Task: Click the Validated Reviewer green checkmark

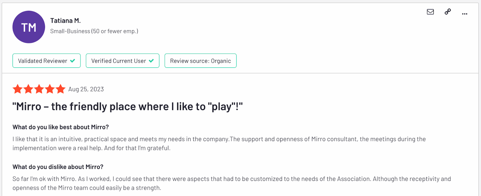Action: pos(72,61)
